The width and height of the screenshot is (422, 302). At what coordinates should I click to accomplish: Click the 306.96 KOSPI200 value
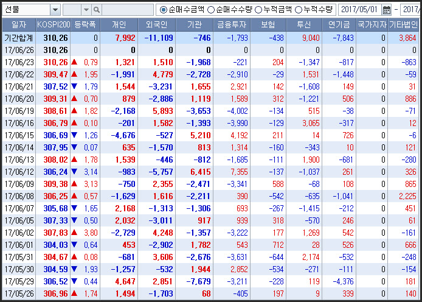56,293
